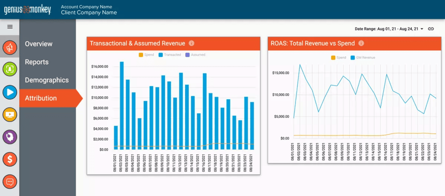Open the Date Range dropdown
Viewport: 445px width, 196px height.
pos(421,29)
